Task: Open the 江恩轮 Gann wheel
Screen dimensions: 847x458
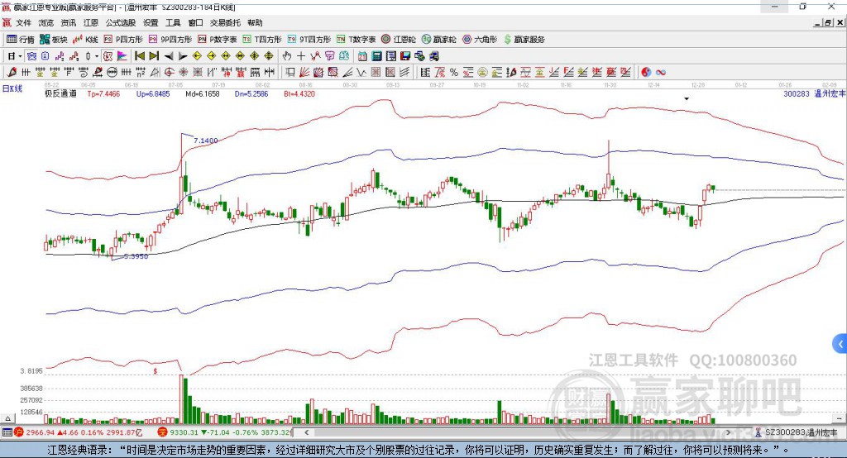Action: [x=399, y=40]
